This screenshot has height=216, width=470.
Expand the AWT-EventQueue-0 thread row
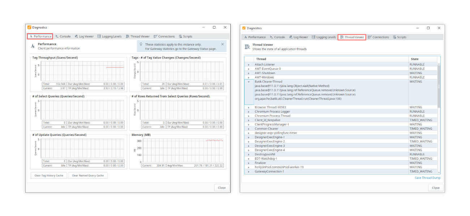(x=248, y=69)
